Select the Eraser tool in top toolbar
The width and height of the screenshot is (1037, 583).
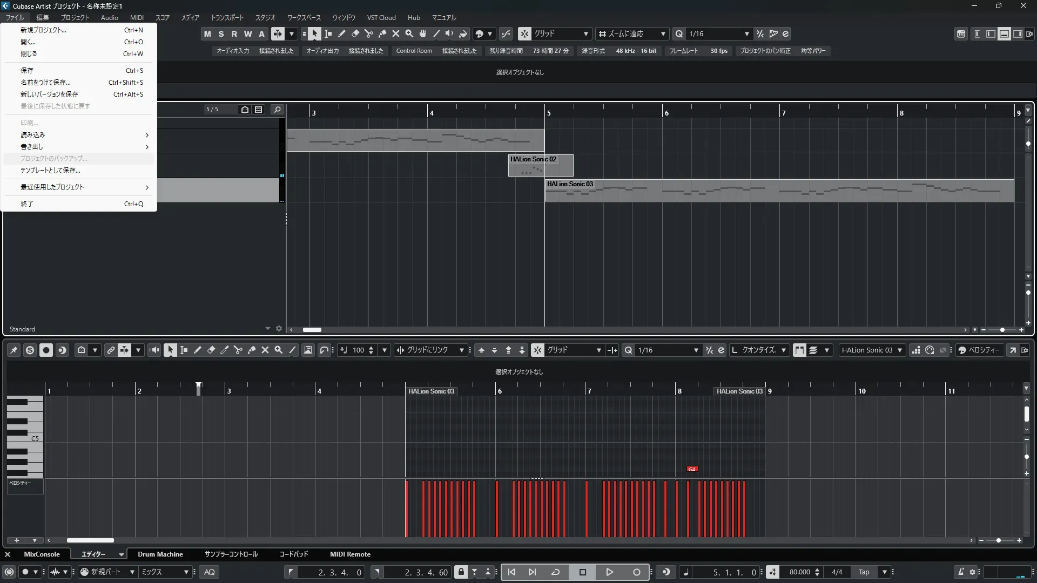coord(355,34)
